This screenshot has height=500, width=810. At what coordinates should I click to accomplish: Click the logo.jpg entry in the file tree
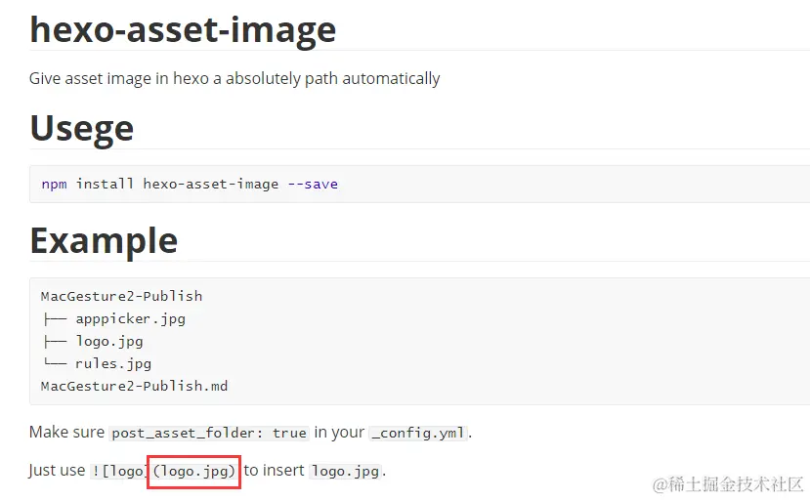coord(109,342)
